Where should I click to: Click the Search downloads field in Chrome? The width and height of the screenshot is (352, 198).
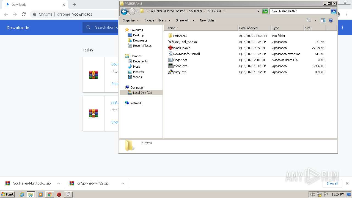[106, 28]
